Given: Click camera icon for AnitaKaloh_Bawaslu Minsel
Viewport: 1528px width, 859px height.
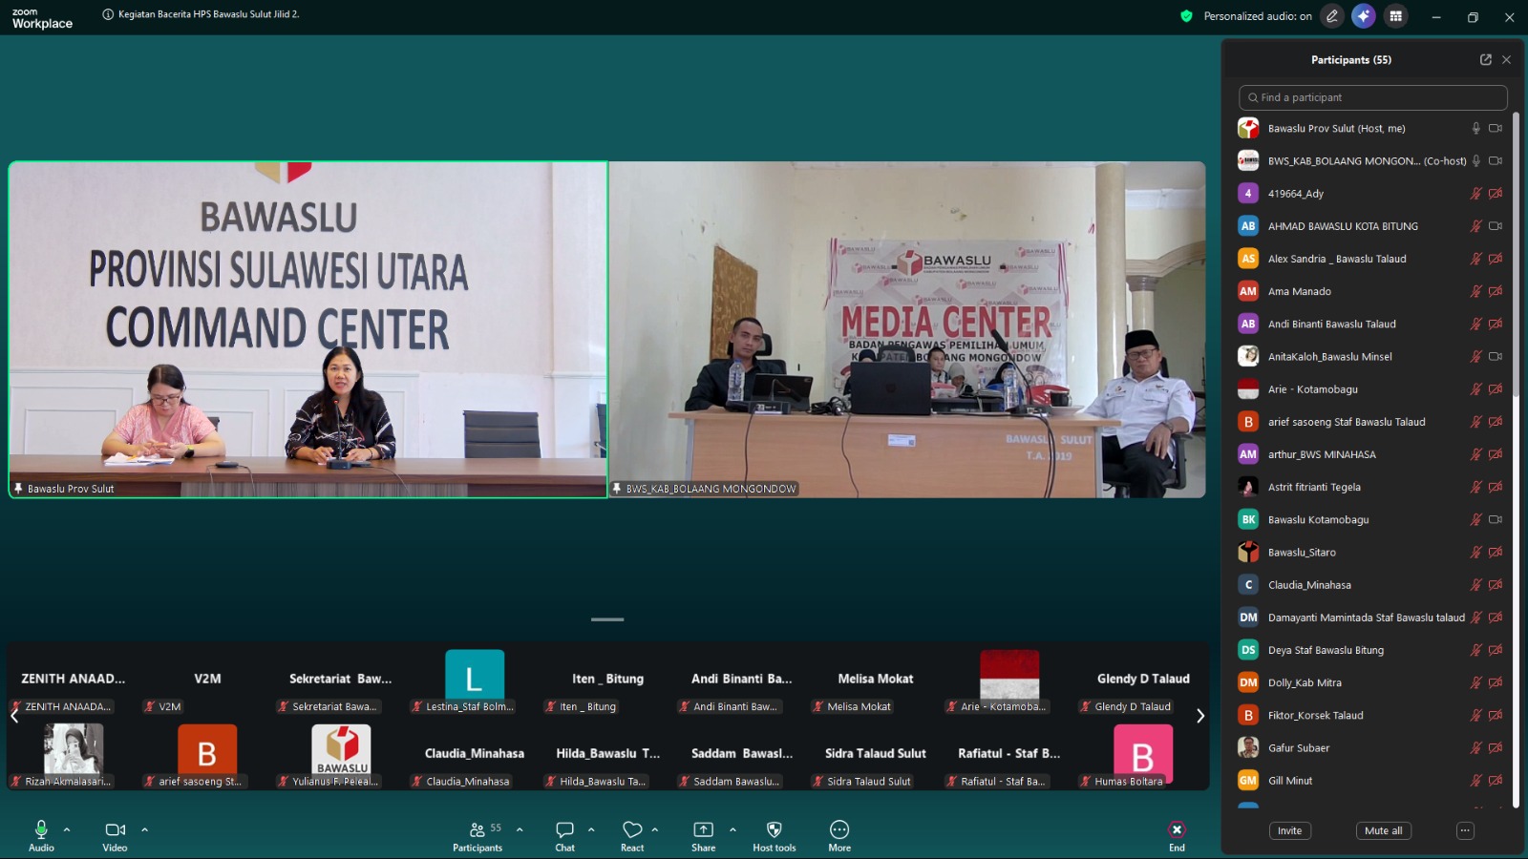Looking at the screenshot, I should 1496,356.
